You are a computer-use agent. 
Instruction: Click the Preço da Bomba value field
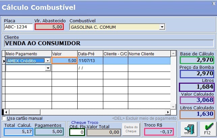pyautogui.click(x=197, y=74)
